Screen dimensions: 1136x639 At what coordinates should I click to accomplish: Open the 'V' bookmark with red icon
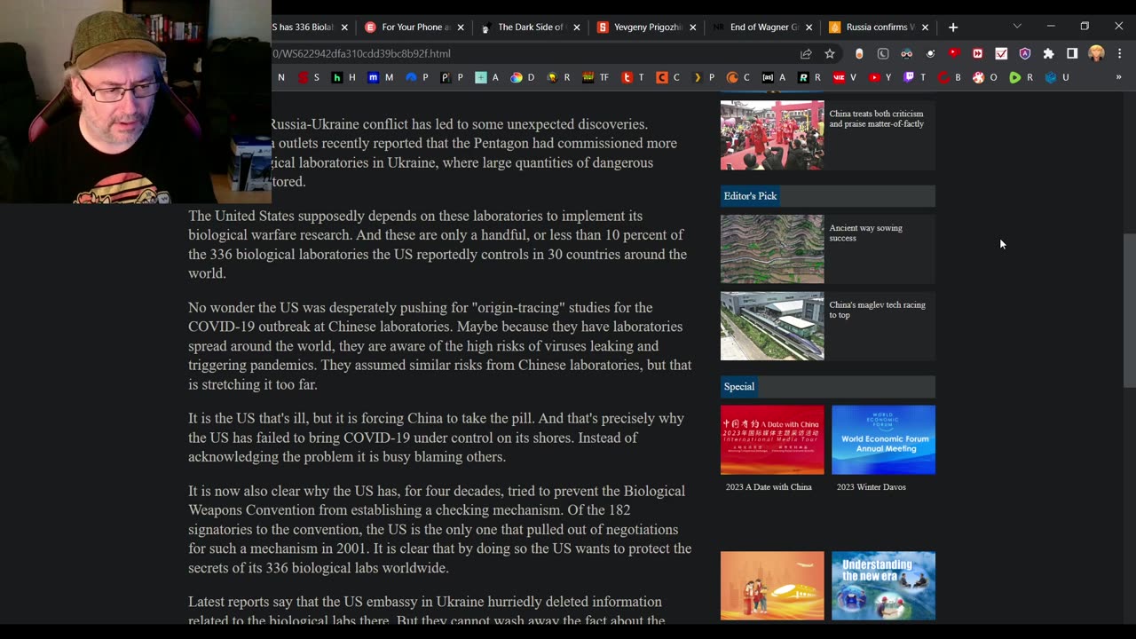tap(845, 77)
